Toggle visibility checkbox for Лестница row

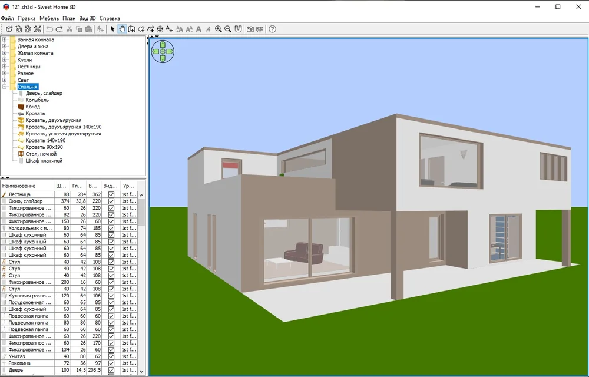coord(111,194)
